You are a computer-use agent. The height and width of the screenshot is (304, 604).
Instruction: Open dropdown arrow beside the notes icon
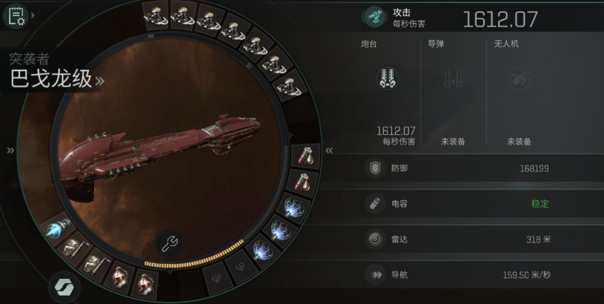tap(33, 15)
